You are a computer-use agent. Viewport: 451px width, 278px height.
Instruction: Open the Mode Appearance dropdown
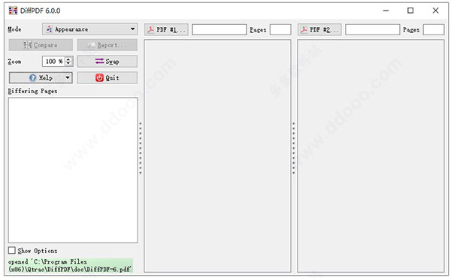(x=90, y=29)
